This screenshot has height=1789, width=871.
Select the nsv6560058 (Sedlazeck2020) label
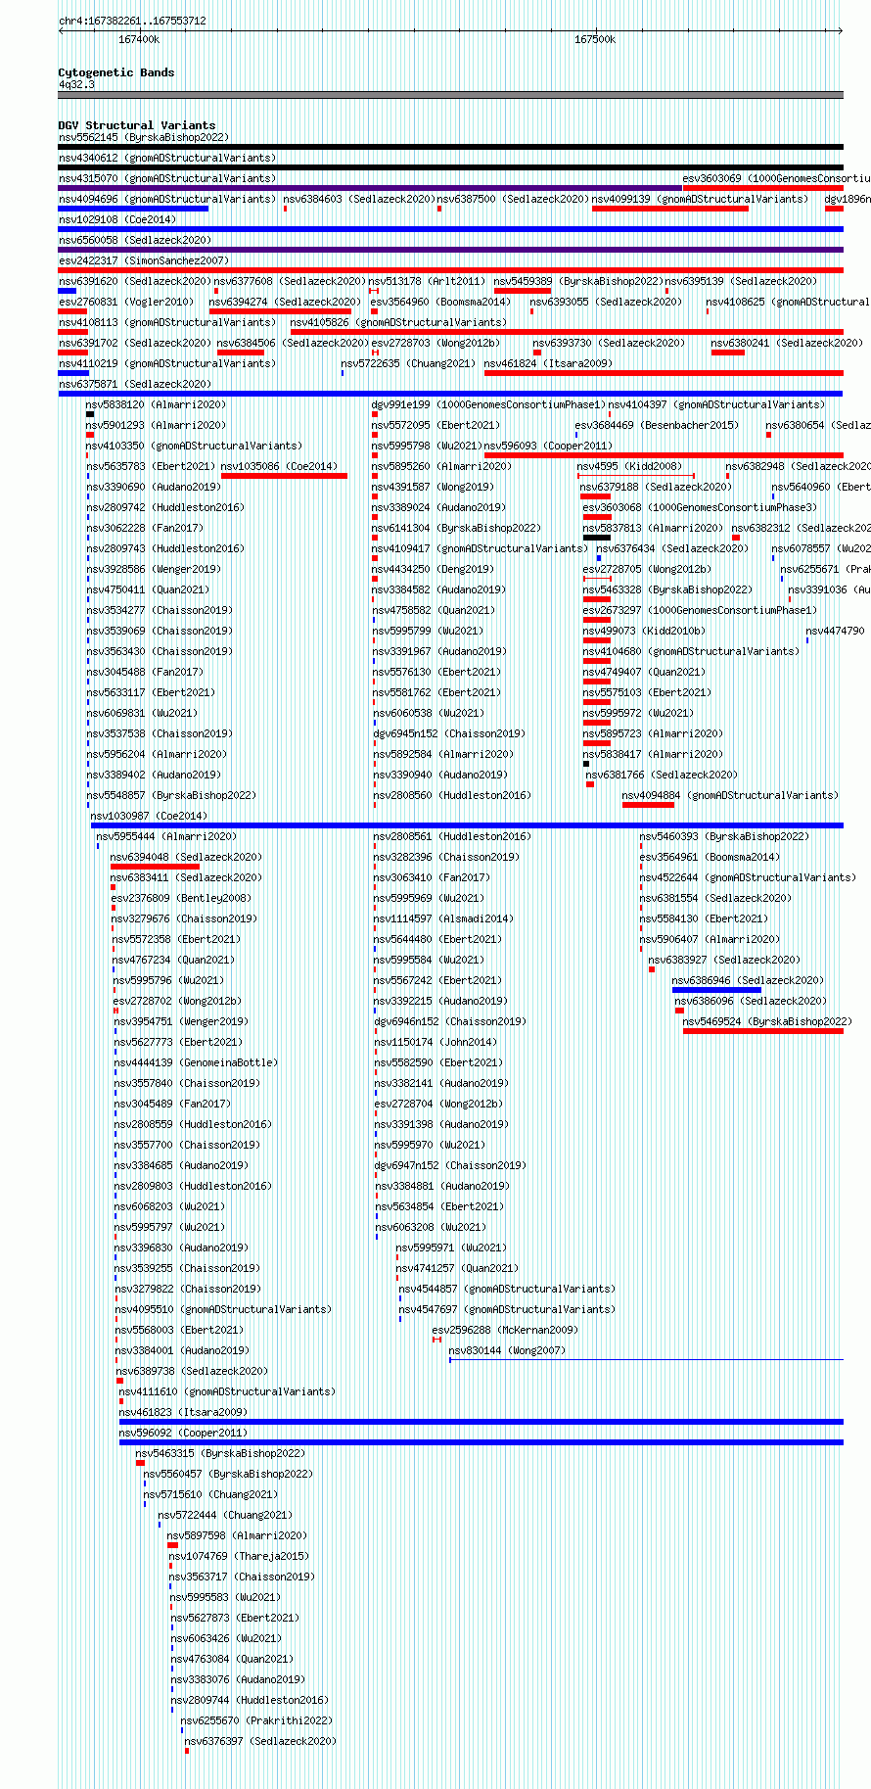coord(134,240)
